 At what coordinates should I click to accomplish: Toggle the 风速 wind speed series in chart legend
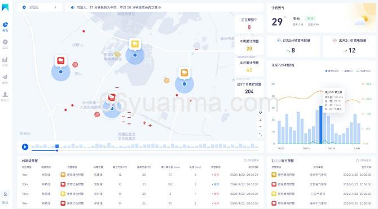click(x=364, y=71)
